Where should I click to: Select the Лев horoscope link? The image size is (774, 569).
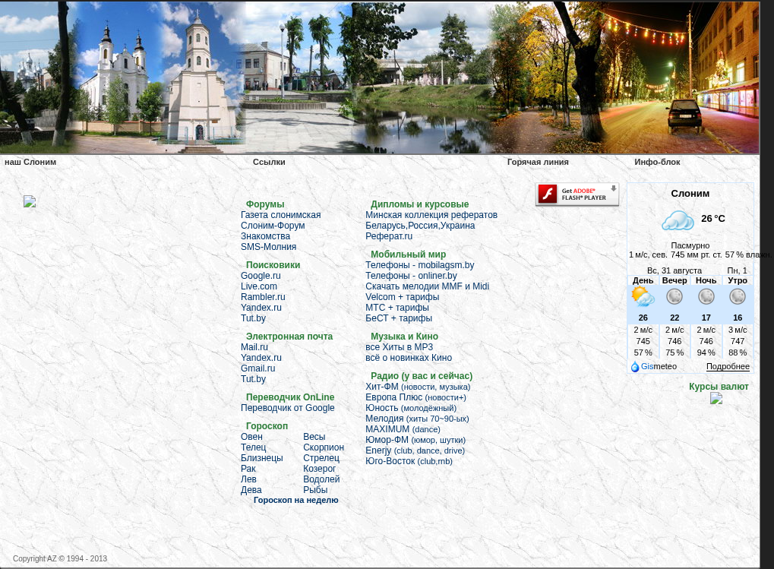click(x=249, y=479)
